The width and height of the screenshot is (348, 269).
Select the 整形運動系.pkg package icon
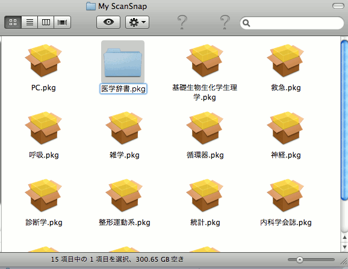point(124,196)
